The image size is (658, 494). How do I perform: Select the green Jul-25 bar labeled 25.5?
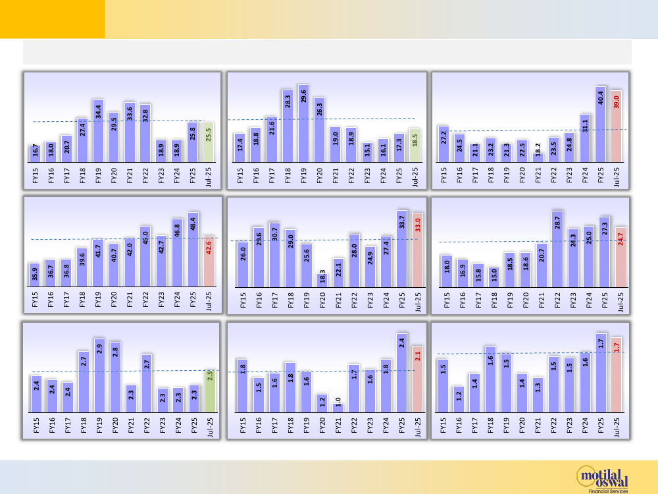point(208,142)
